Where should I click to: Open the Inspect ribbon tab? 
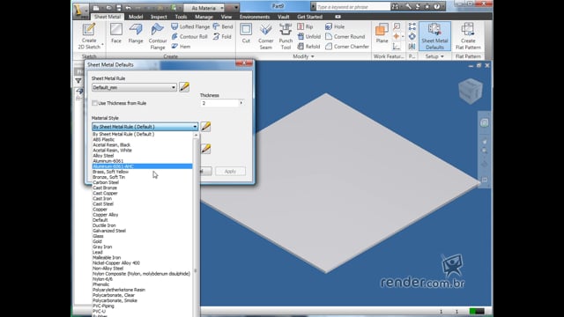tap(159, 17)
